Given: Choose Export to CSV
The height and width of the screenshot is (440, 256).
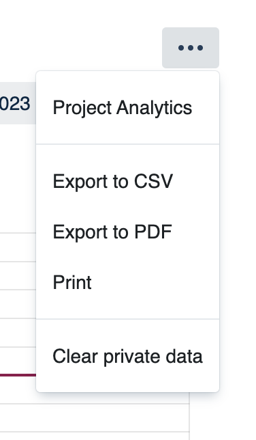Looking at the screenshot, I should (x=127, y=181).
